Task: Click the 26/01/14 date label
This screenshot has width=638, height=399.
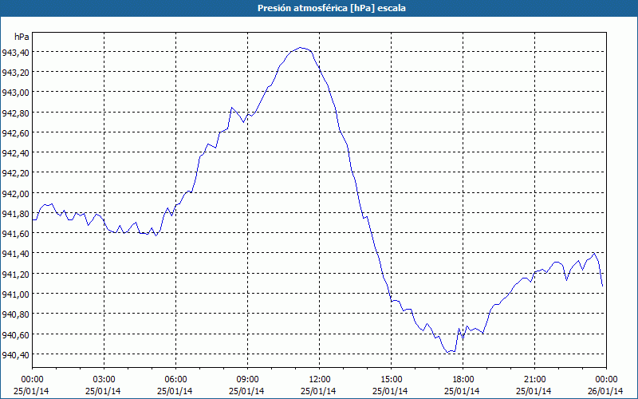Action: point(605,391)
